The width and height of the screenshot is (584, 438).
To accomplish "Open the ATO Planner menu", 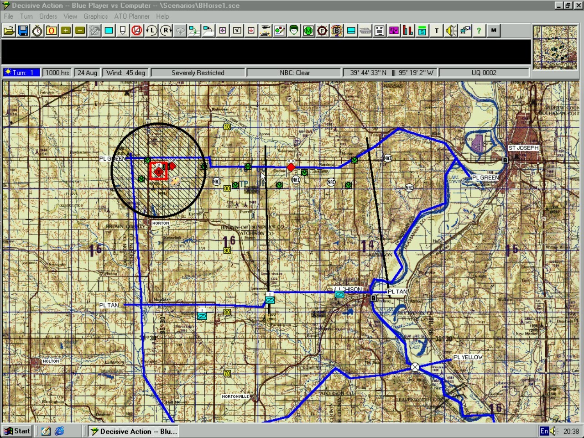I will tap(132, 16).
